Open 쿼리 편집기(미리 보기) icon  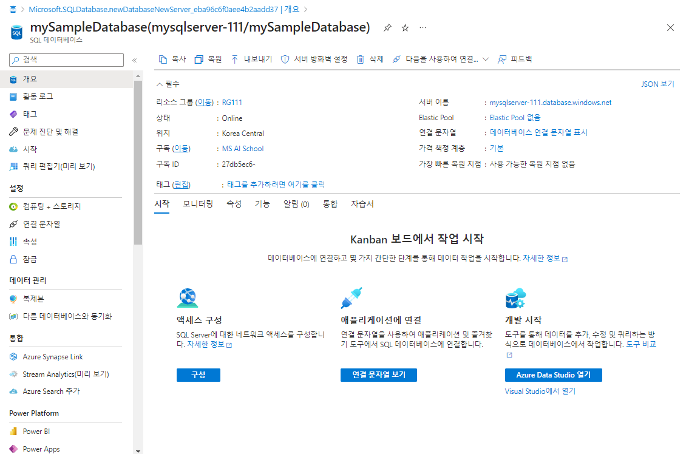click(13, 167)
